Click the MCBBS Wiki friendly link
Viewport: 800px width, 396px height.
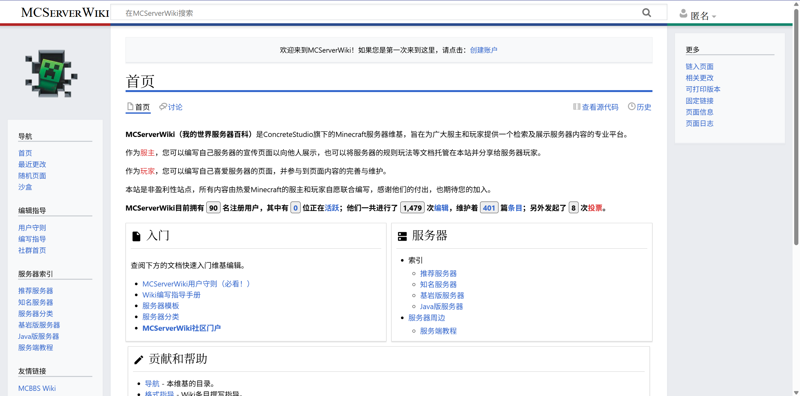pos(37,388)
